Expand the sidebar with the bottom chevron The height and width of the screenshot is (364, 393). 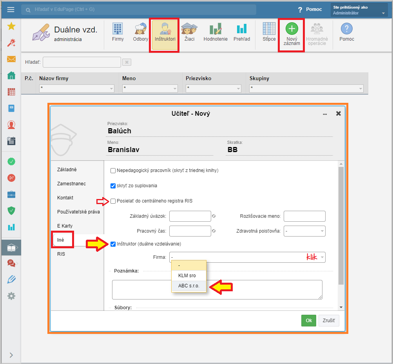tap(11, 355)
